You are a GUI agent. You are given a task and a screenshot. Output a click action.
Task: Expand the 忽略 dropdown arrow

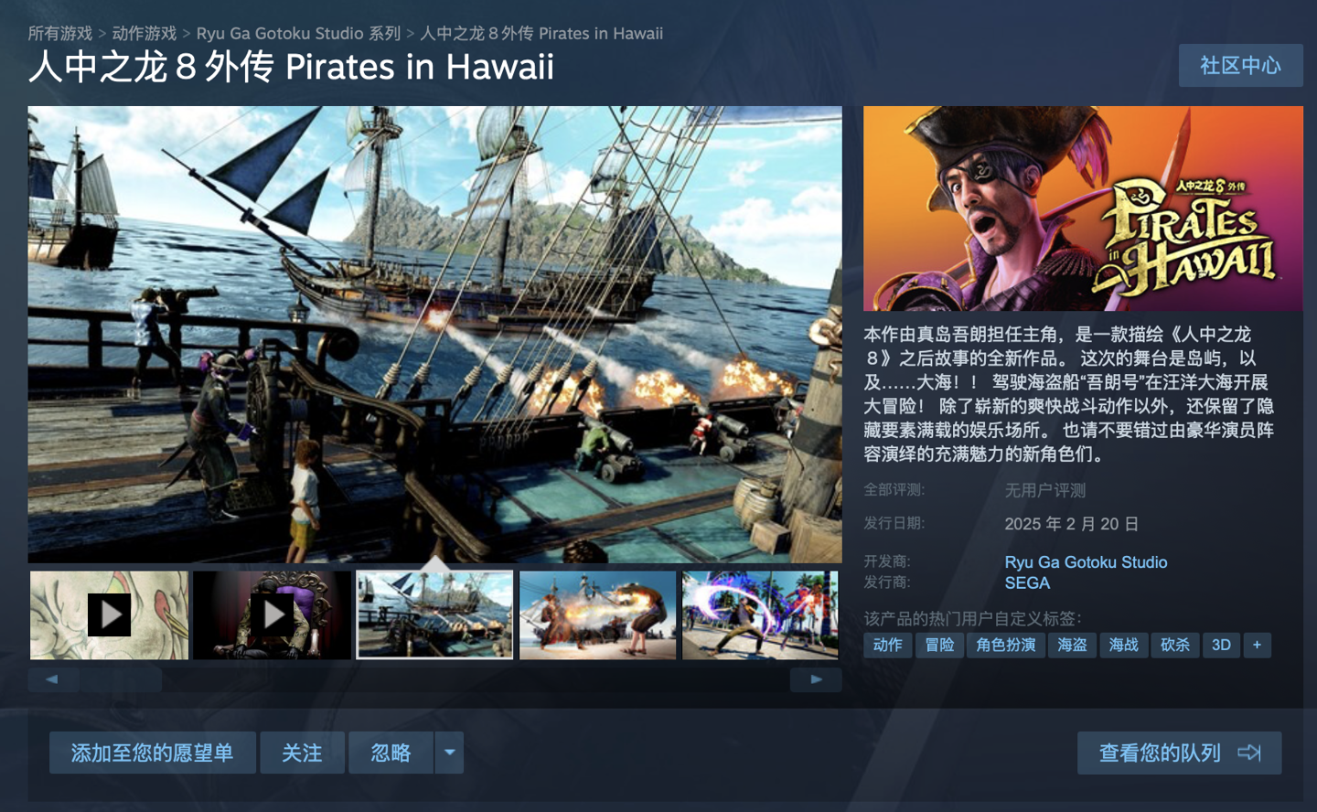(449, 753)
